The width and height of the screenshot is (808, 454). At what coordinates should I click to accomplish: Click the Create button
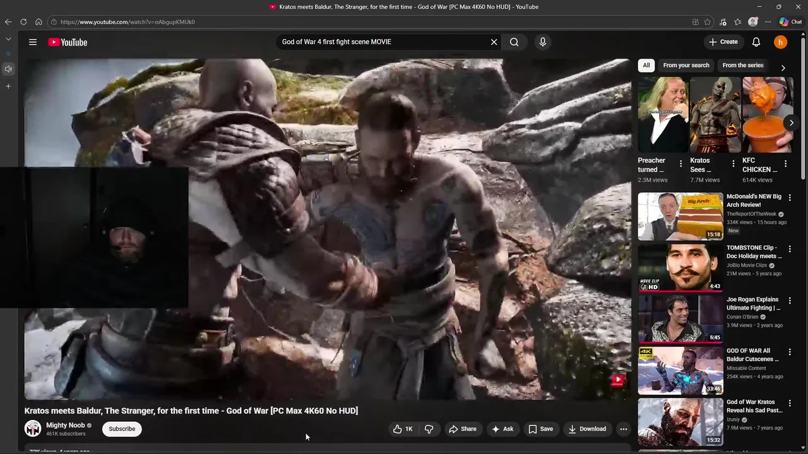point(723,42)
